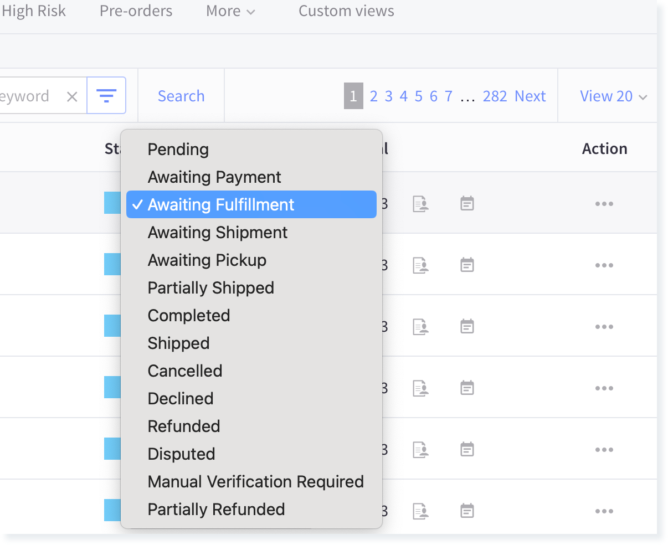Toggle the checkbox for the first order row
668x545 pixels.
coord(113,203)
